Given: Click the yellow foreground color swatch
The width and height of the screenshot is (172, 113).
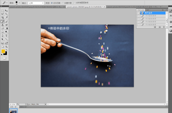Looking at the screenshot, I should 3,51.
